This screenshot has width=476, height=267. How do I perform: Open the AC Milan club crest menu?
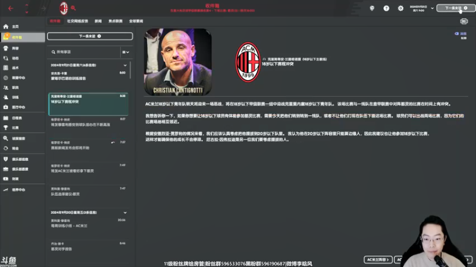(64, 8)
